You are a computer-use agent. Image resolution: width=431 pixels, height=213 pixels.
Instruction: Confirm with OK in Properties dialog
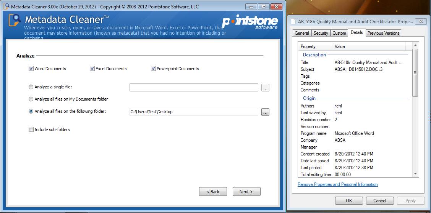pyautogui.click(x=349, y=201)
